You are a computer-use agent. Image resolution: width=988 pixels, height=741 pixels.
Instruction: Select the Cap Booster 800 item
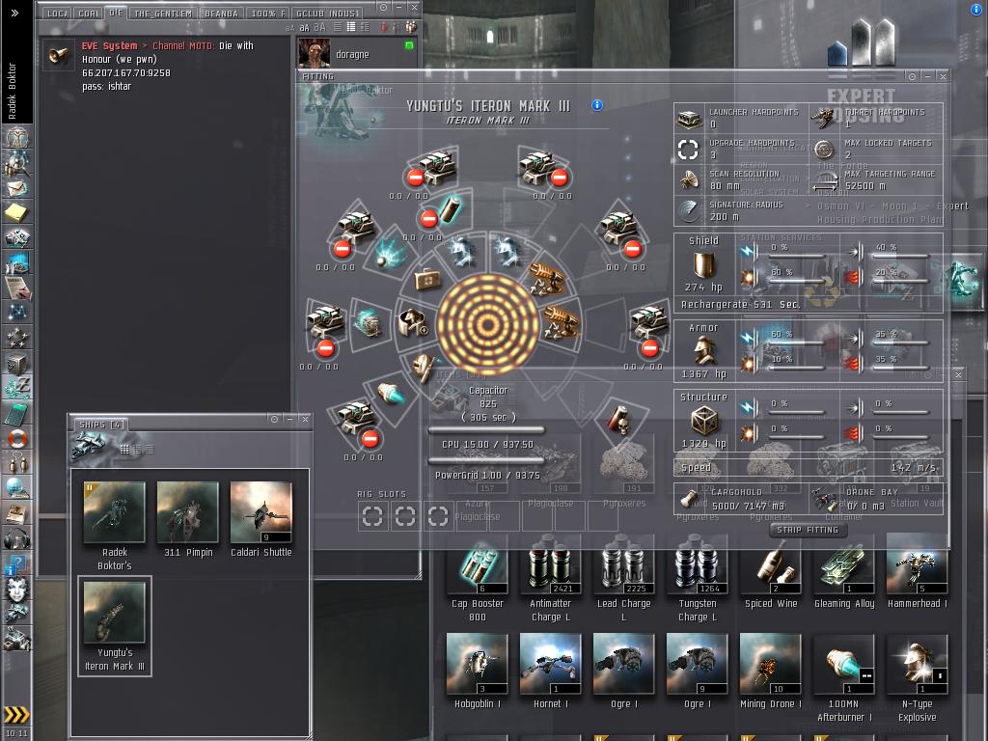[477, 579]
